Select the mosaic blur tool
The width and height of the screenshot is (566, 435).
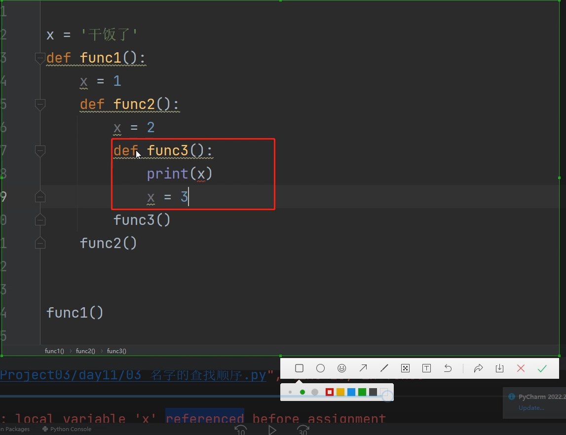(x=405, y=368)
